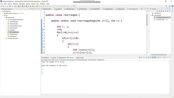Toggle Sort alphabetically in Outline

[159, 11]
